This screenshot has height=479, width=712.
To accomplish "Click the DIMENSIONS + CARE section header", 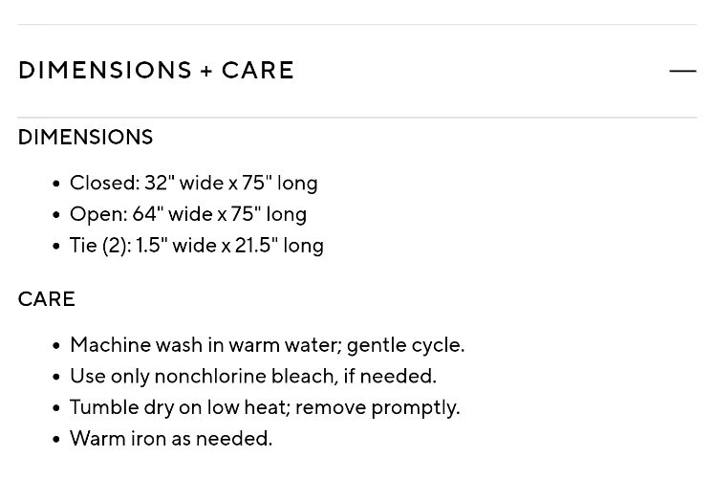I will [156, 71].
